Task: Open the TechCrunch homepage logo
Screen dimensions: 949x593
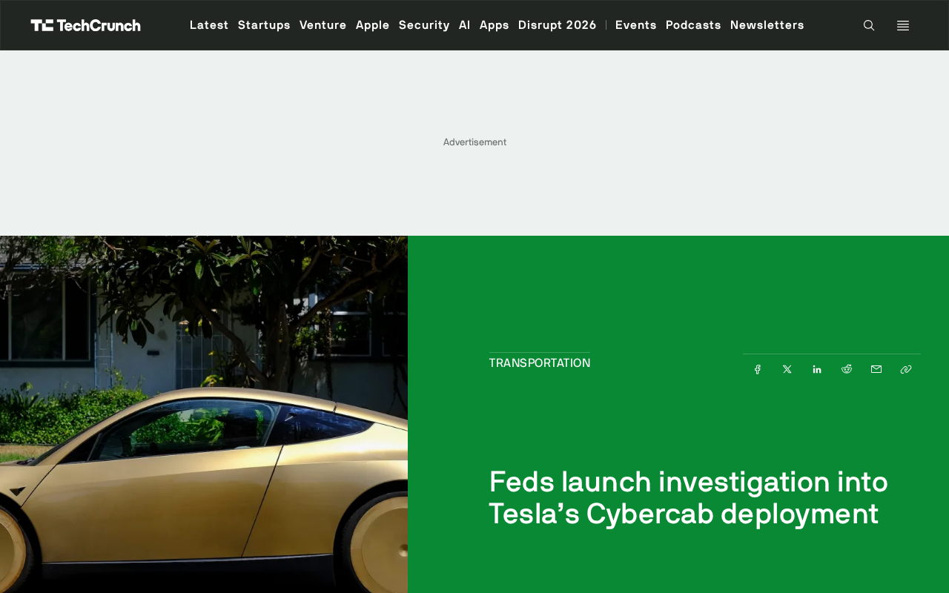Action: point(85,25)
